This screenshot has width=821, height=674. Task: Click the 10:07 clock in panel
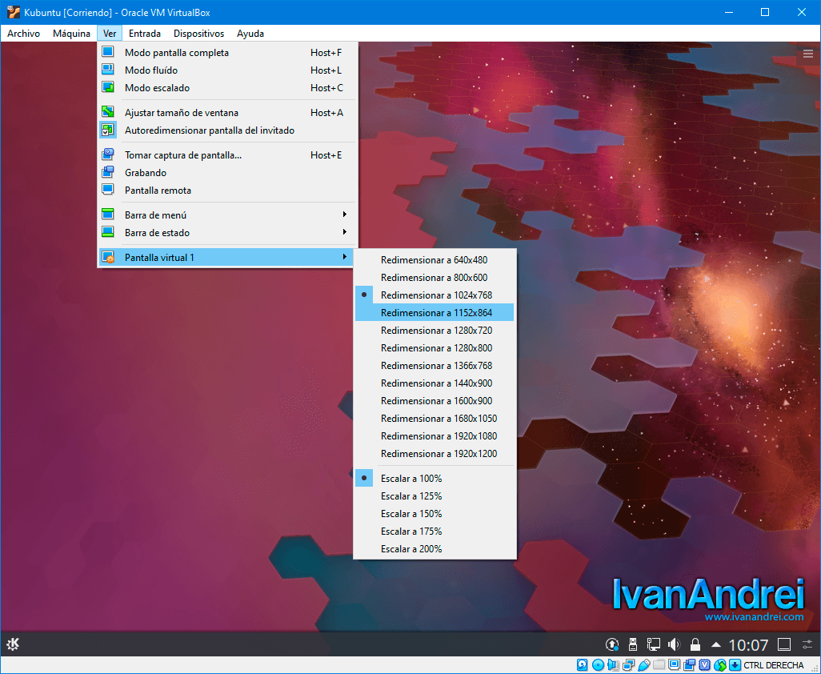(x=748, y=644)
